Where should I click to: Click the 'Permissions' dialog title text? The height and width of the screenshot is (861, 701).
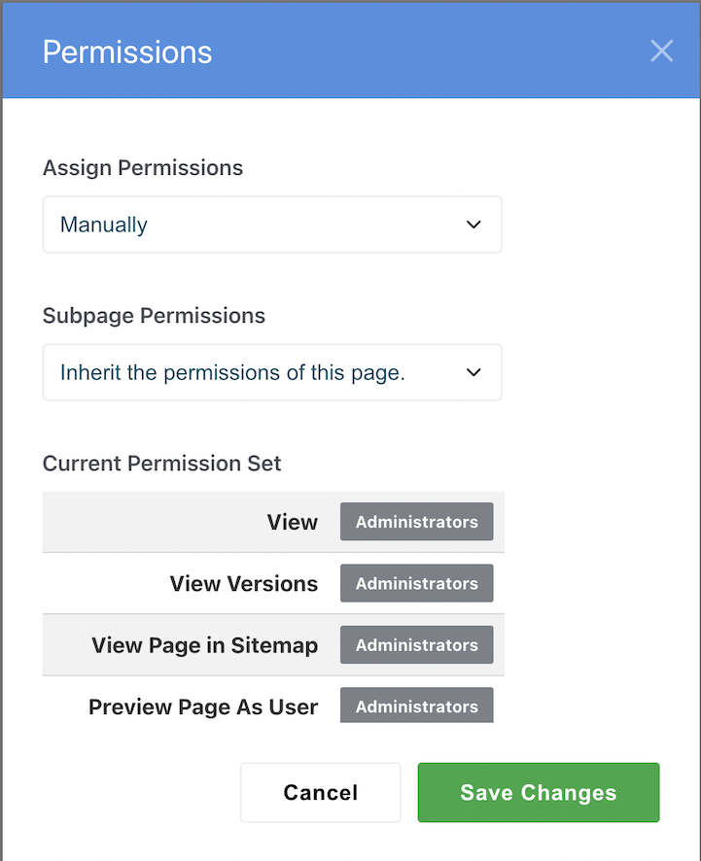point(126,52)
